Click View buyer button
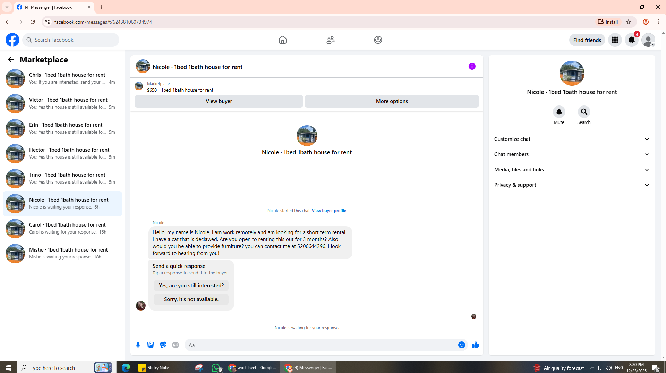666x373 pixels. tap(219, 101)
